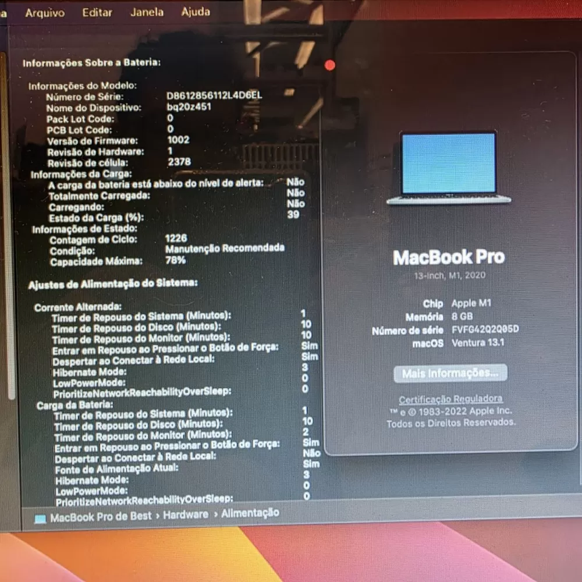
Task: Click the Contagem de Ciclo label
Action: click(x=93, y=240)
